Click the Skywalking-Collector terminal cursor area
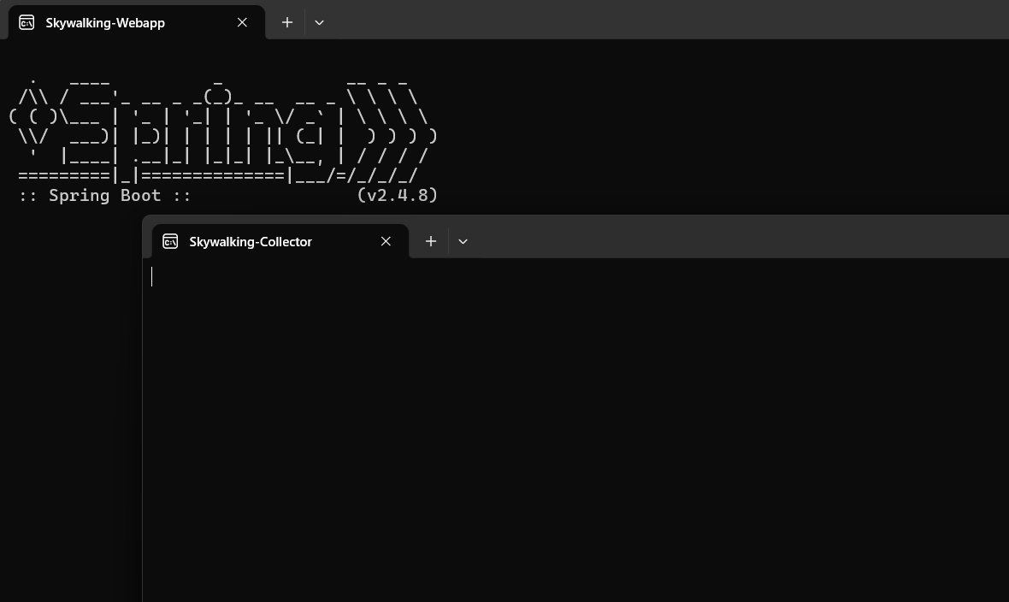 click(x=152, y=276)
